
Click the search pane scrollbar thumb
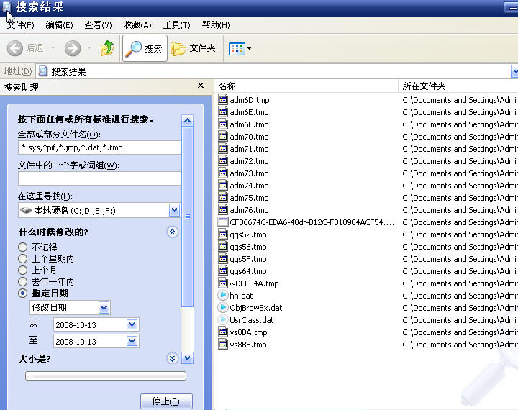187,217
